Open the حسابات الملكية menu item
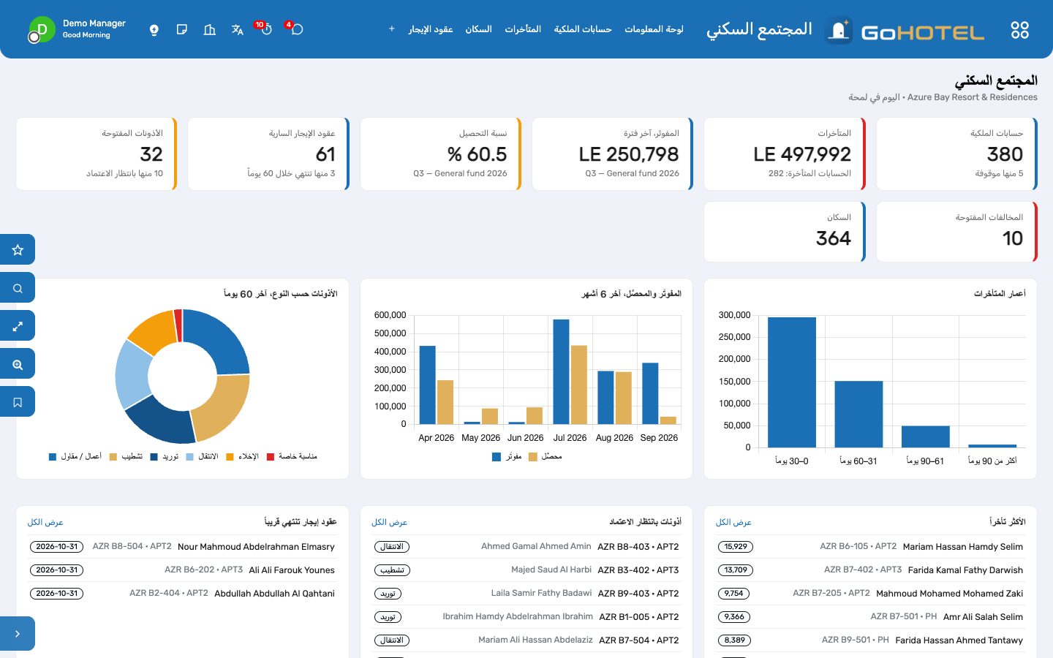1053x658 pixels. (x=583, y=29)
